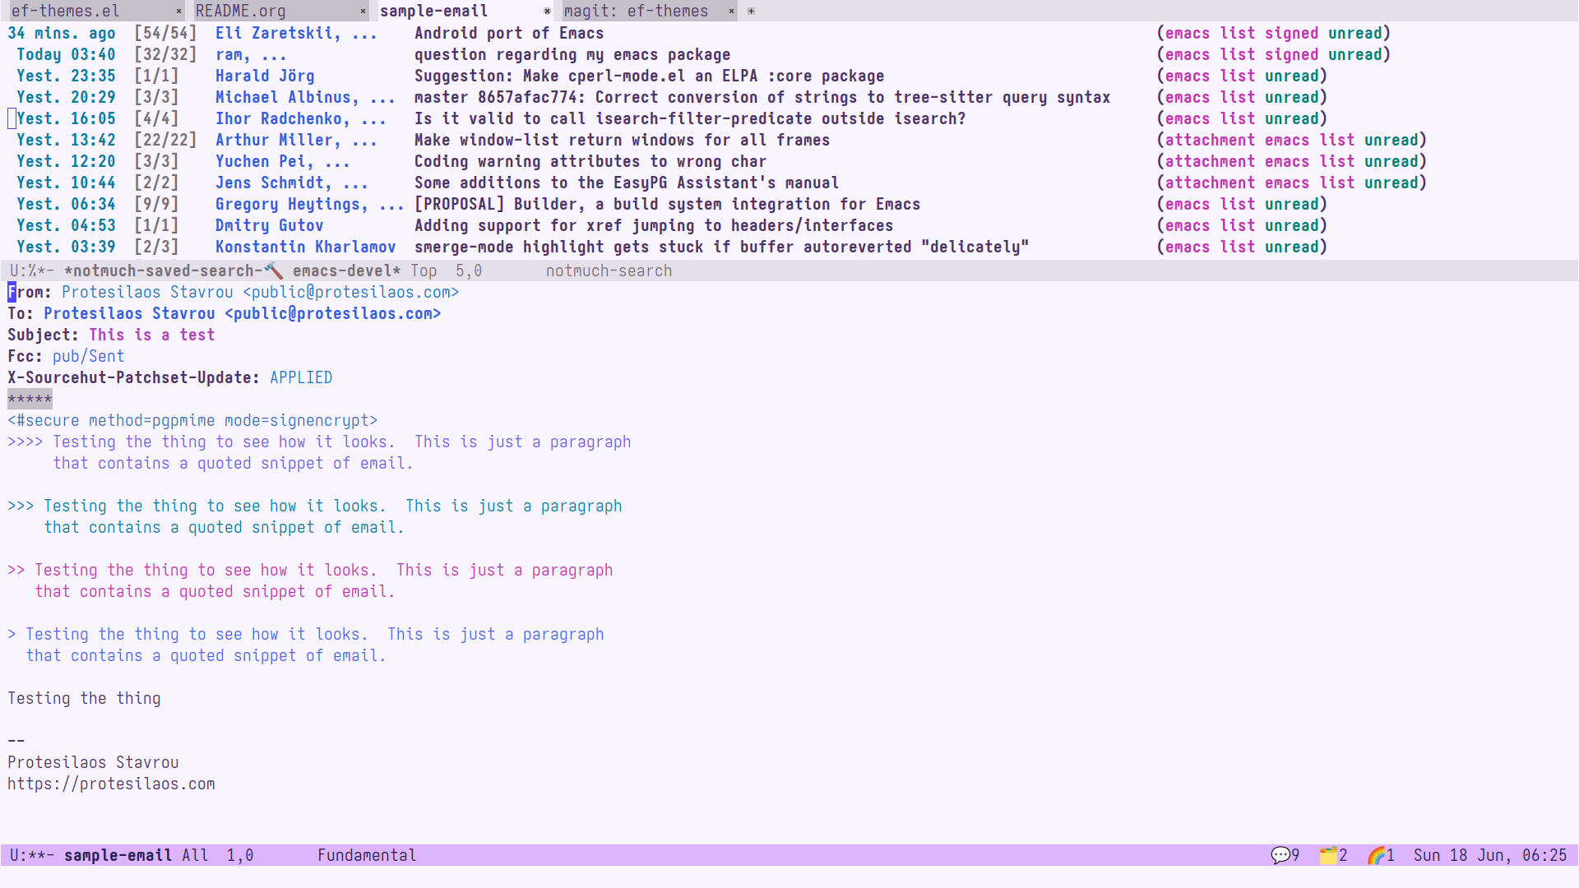
Task: Close the ef-themes.el tab
Action: (178, 12)
